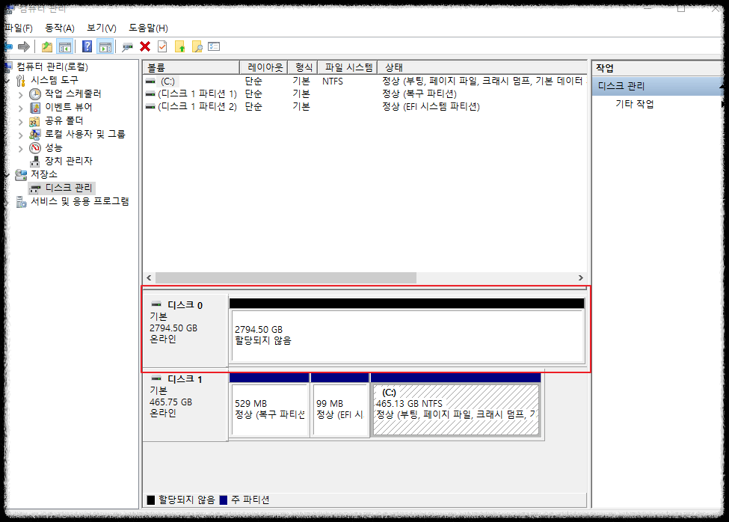Click the 디스크 1 drive icon

157,378
